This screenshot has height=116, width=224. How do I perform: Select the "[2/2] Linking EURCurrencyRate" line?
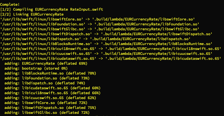[32, 14]
